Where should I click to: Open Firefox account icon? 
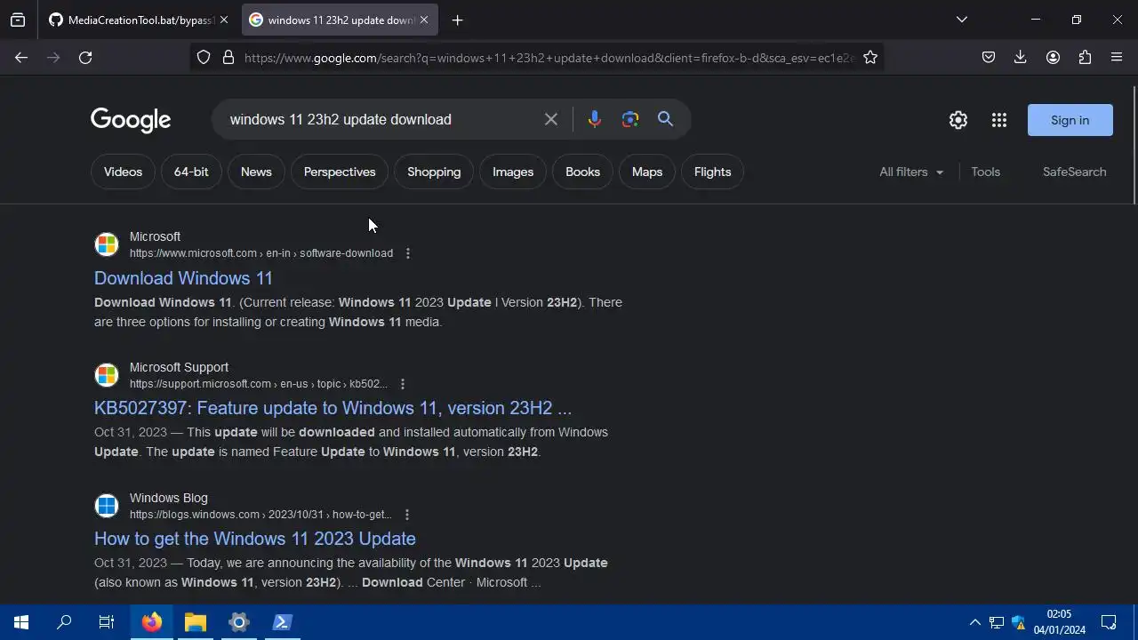[x=1053, y=57]
